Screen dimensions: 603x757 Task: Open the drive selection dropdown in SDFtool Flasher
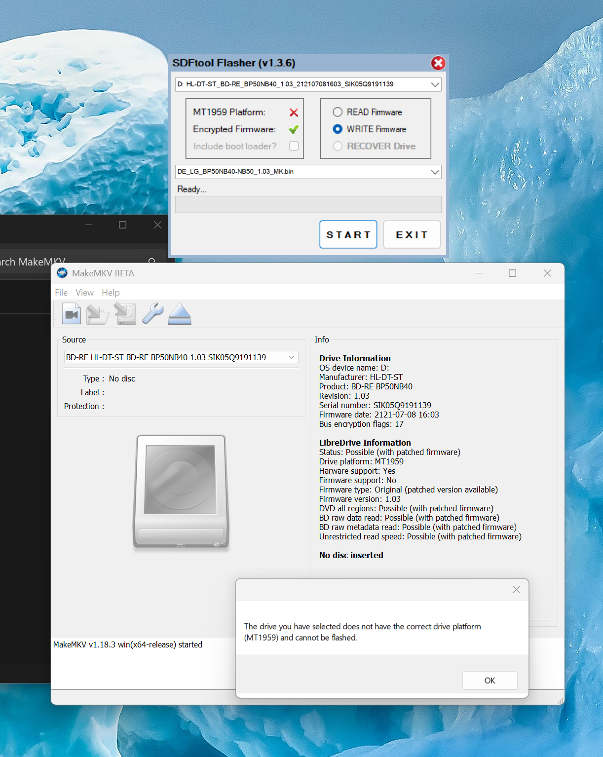(435, 84)
